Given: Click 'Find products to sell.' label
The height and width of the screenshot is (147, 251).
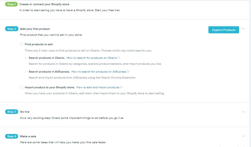Looking at the screenshot, I should pyautogui.click(x=39, y=44).
